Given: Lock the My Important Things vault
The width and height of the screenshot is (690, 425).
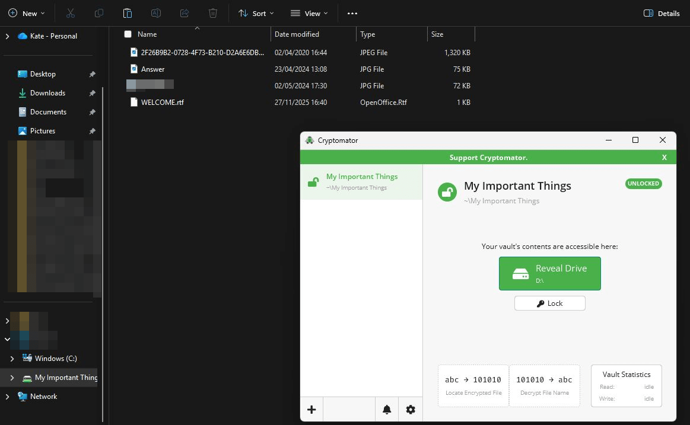Looking at the screenshot, I should click(549, 303).
